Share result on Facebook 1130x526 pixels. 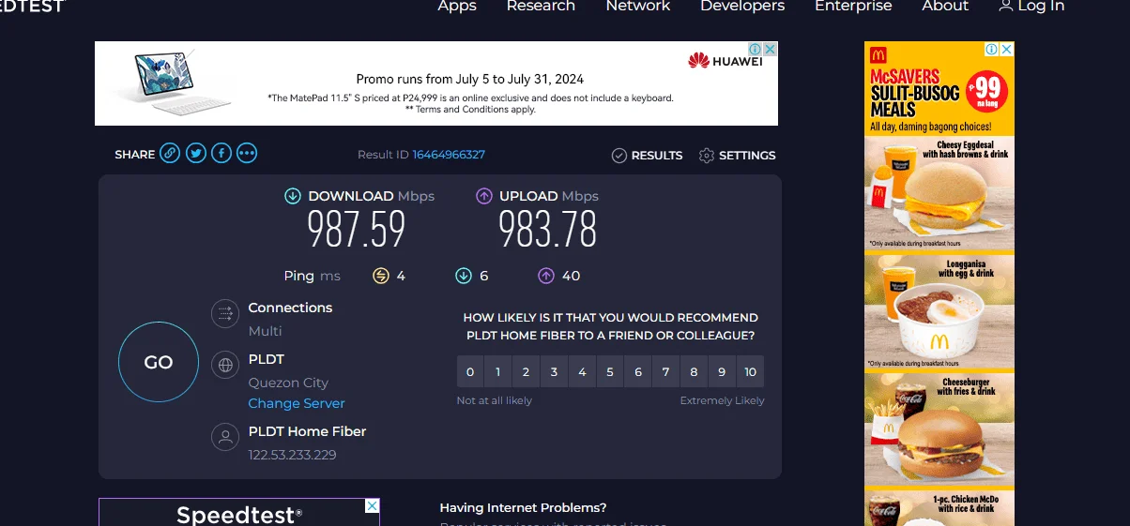[221, 154]
